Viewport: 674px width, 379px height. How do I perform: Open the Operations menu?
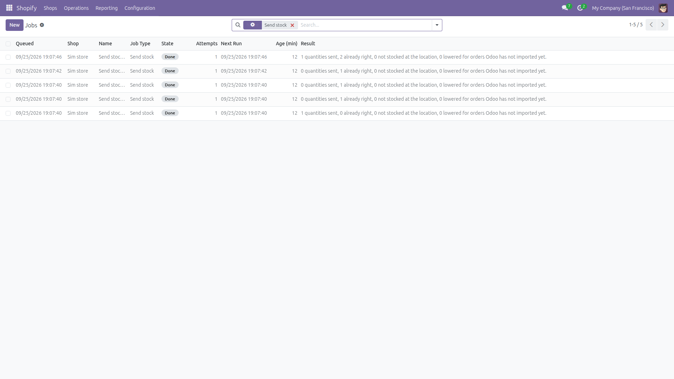[76, 8]
